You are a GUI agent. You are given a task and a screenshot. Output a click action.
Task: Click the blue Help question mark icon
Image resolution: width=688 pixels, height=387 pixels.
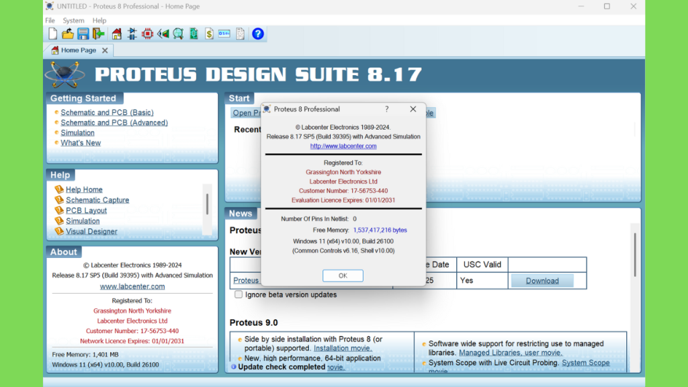(258, 34)
